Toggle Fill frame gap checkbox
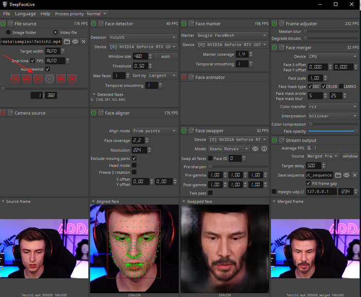The image size is (361, 297). coord(308,183)
